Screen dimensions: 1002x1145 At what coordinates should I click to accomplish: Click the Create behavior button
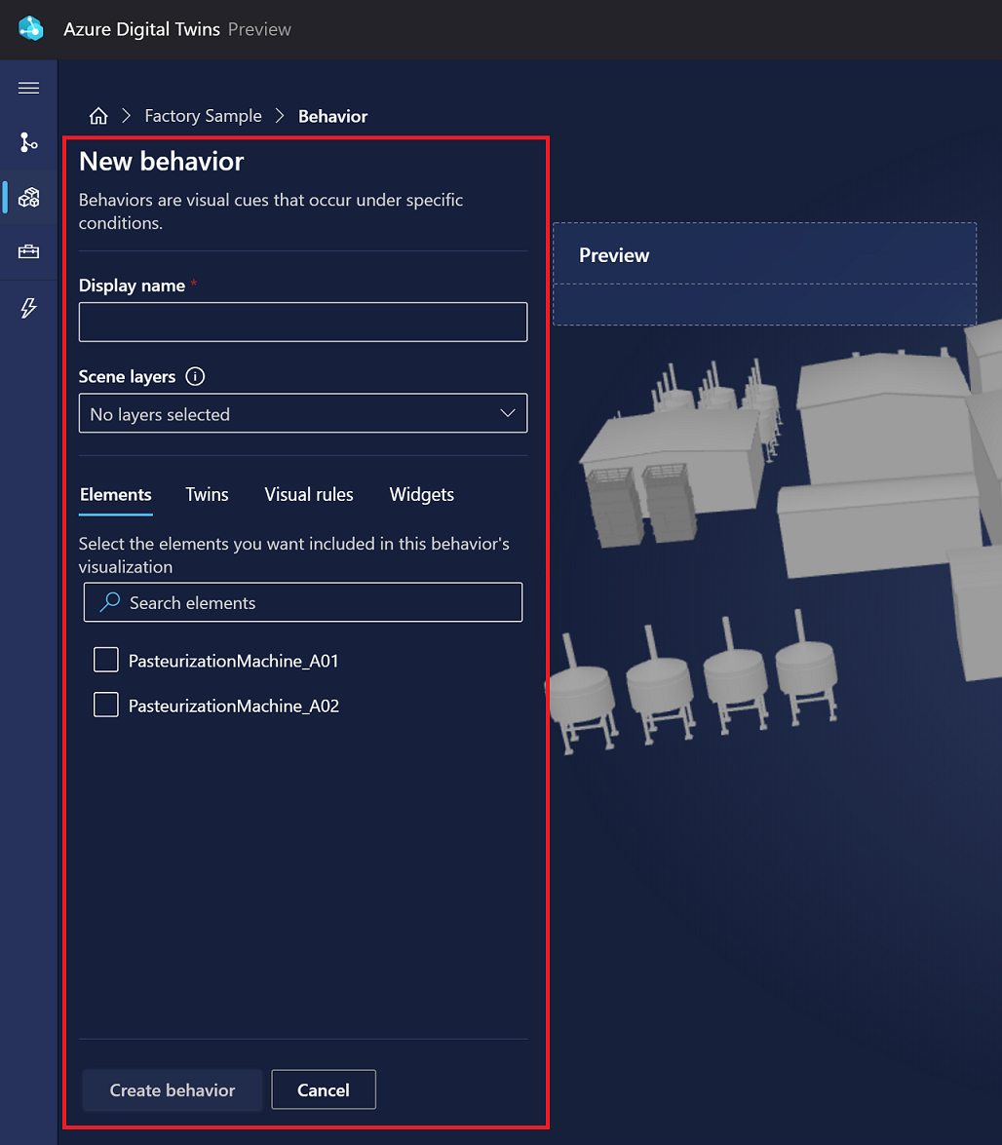point(172,1089)
